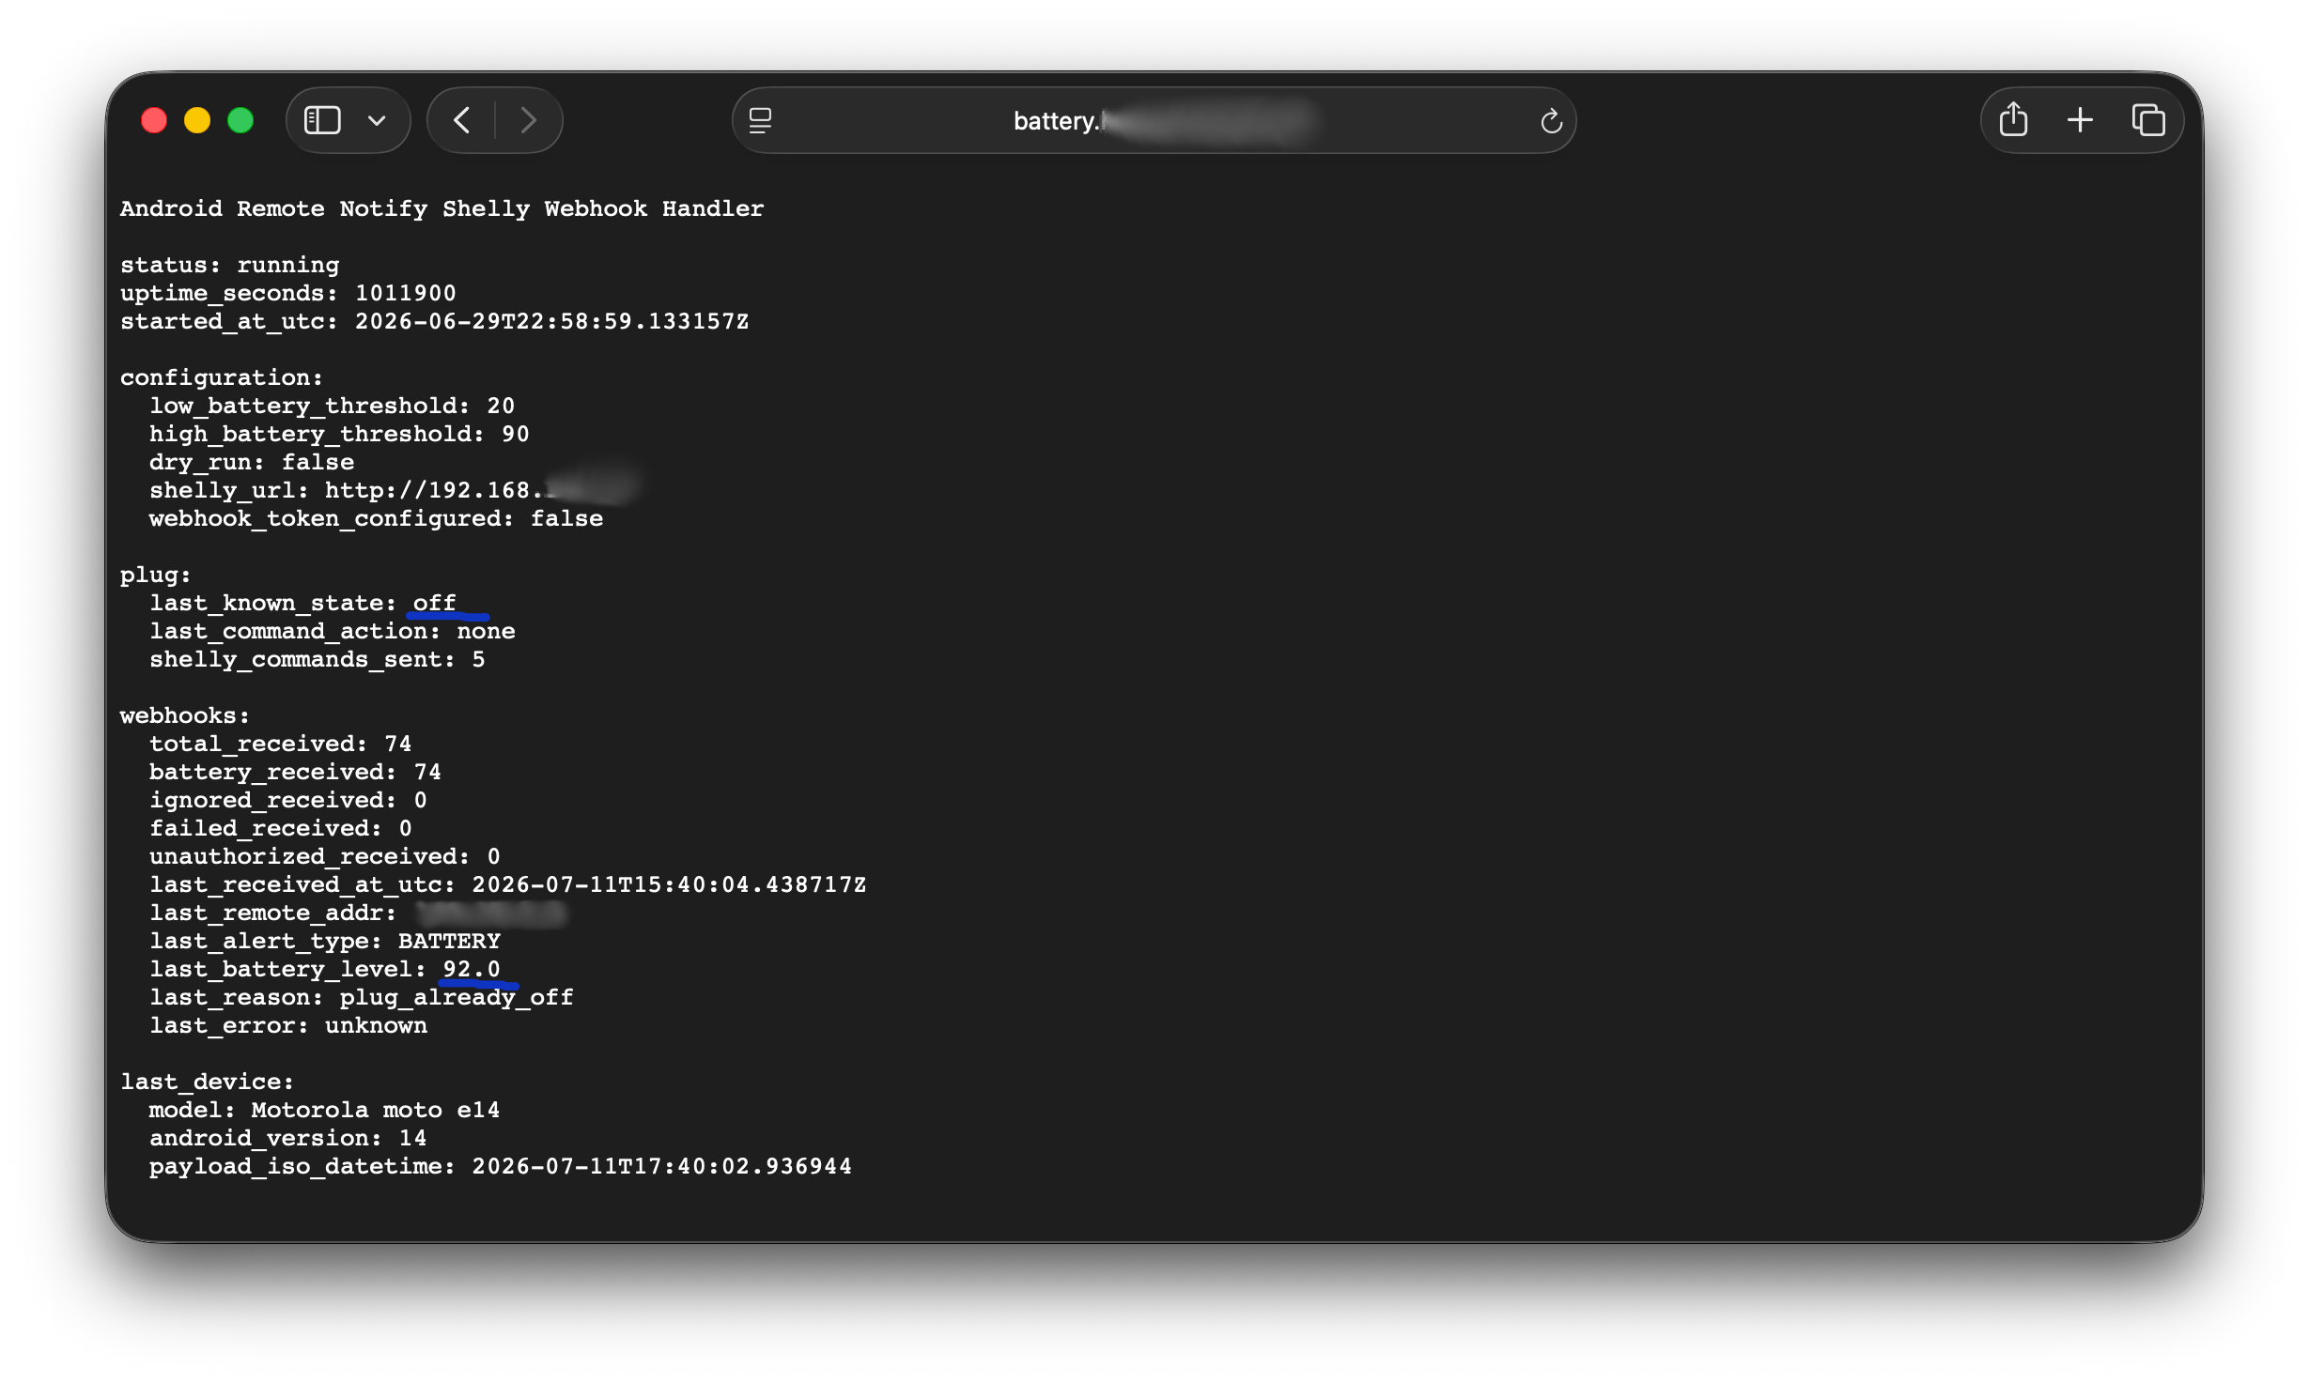The width and height of the screenshot is (2309, 1382).
Task: Click the "last_device:" section label
Action: point(207,1082)
